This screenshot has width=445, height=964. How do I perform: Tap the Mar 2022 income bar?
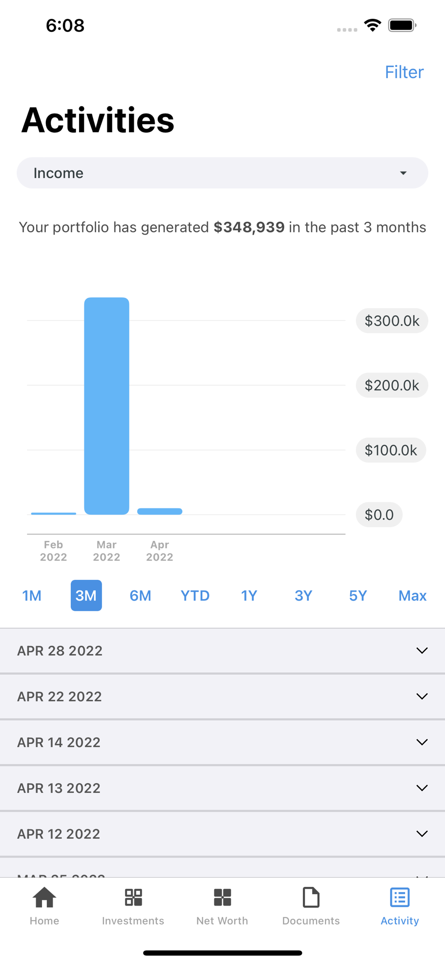click(106, 406)
